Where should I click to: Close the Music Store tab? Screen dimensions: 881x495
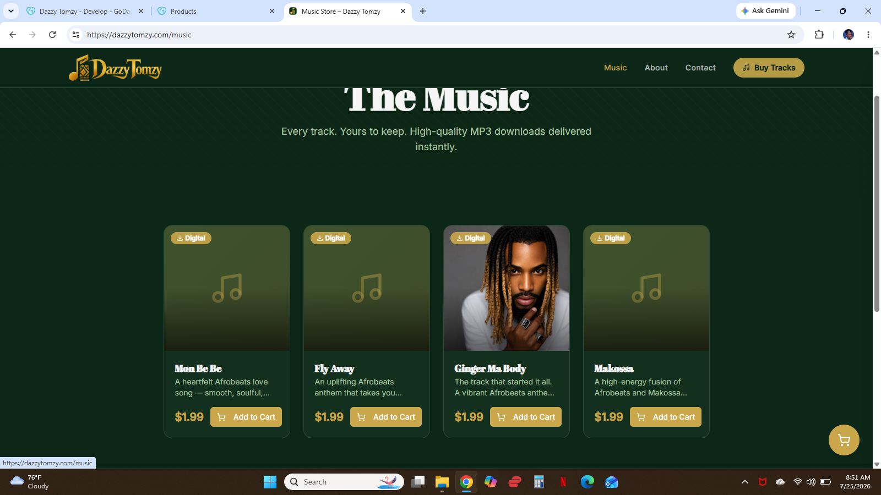tap(403, 11)
